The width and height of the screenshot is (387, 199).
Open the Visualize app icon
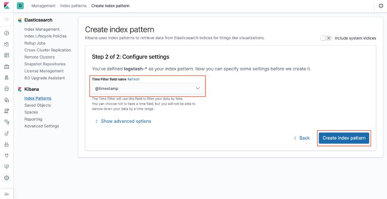7,44
